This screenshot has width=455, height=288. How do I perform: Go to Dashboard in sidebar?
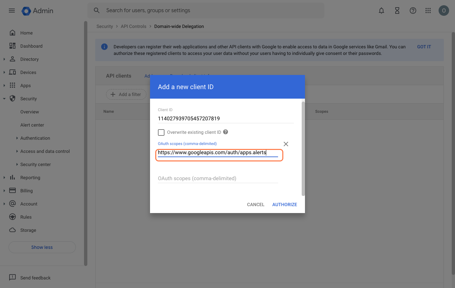tap(31, 46)
